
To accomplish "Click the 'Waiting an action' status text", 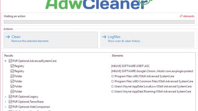I will click(x=15, y=16).
